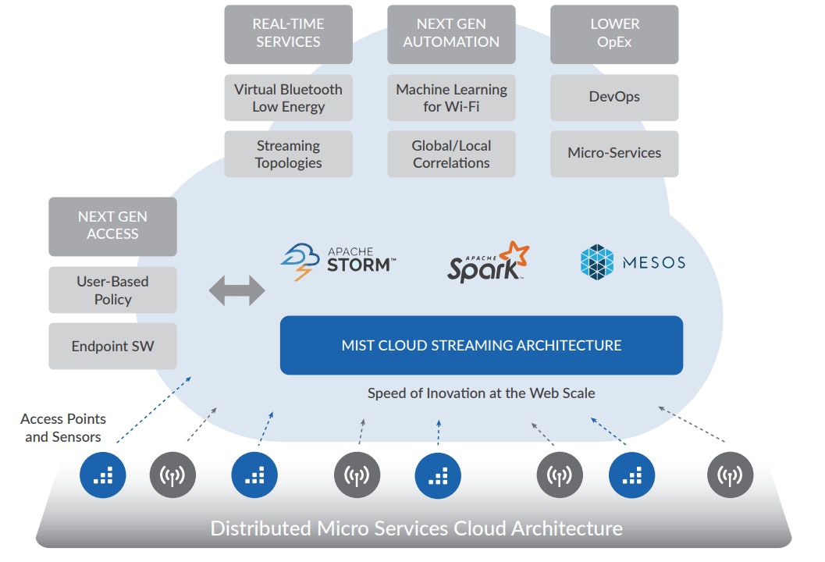This screenshot has width=825, height=562.
Task: Click Machine Learning for Wi-Fi box
Action: click(451, 98)
